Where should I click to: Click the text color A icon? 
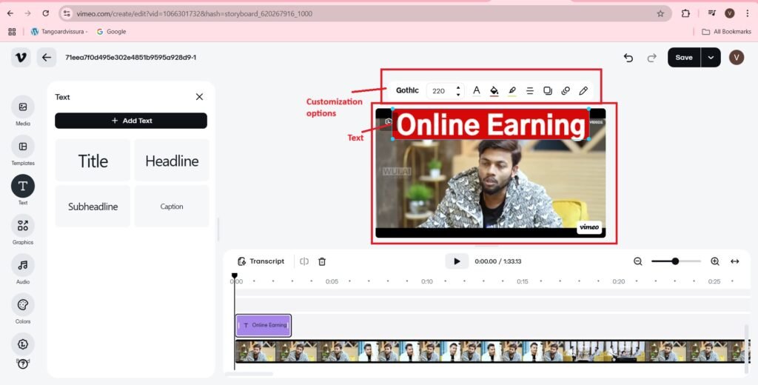[x=476, y=90]
